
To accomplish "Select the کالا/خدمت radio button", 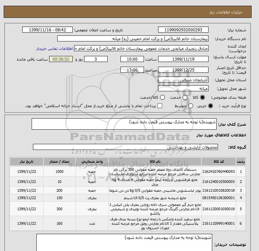I will click(162, 97).
